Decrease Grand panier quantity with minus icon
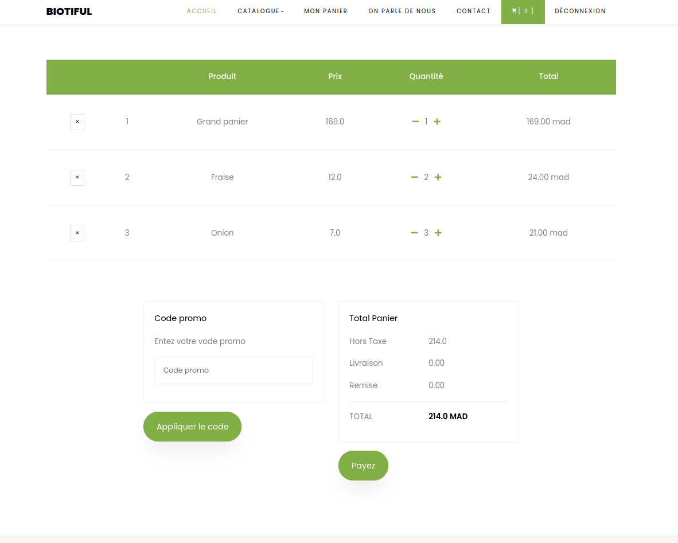 point(415,122)
